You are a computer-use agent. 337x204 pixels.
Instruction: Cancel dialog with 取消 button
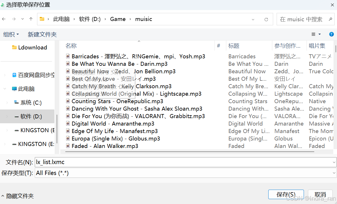tap(320, 194)
